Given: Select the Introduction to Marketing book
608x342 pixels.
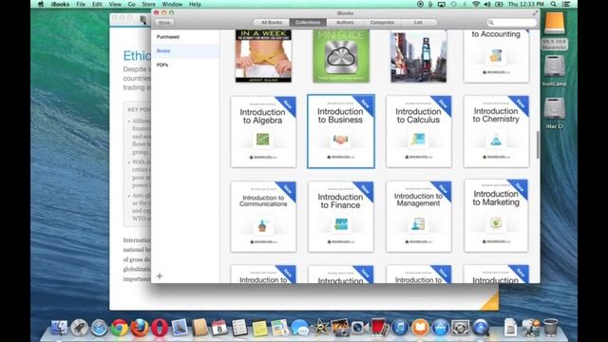Looking at the screenshot, I should [496, 216].
